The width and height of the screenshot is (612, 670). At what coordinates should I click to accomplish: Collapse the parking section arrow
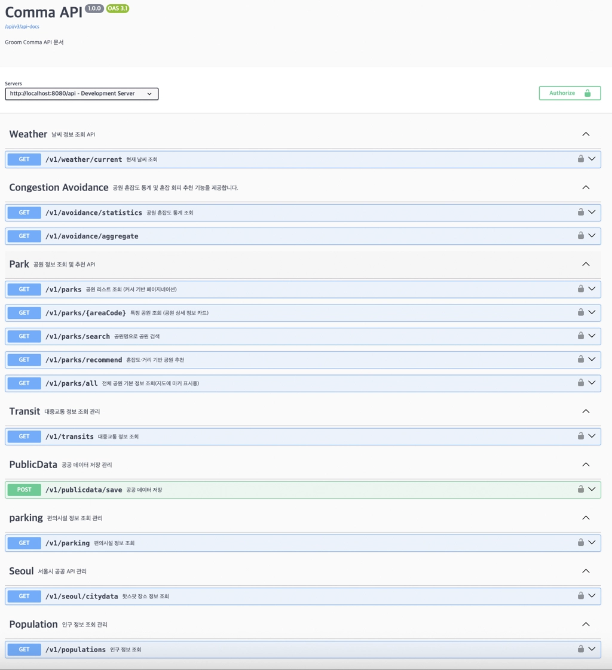coord(586,518)
